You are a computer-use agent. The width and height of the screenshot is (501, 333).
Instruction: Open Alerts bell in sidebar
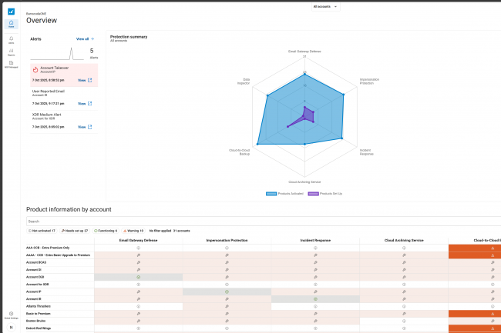[11, 38]
